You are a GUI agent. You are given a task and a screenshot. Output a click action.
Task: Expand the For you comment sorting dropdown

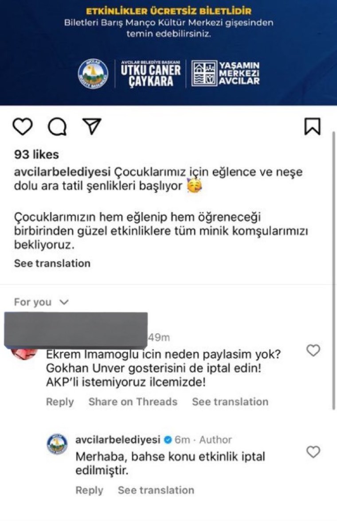click(41, 302)
